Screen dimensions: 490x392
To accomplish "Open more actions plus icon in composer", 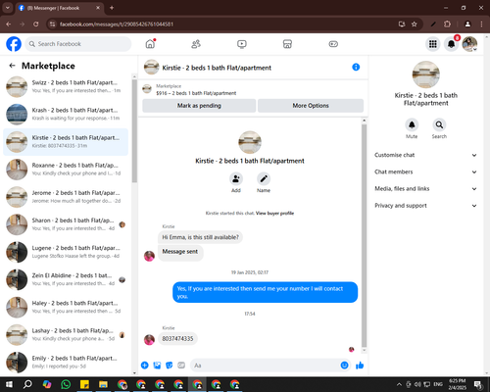I will 145,366.
